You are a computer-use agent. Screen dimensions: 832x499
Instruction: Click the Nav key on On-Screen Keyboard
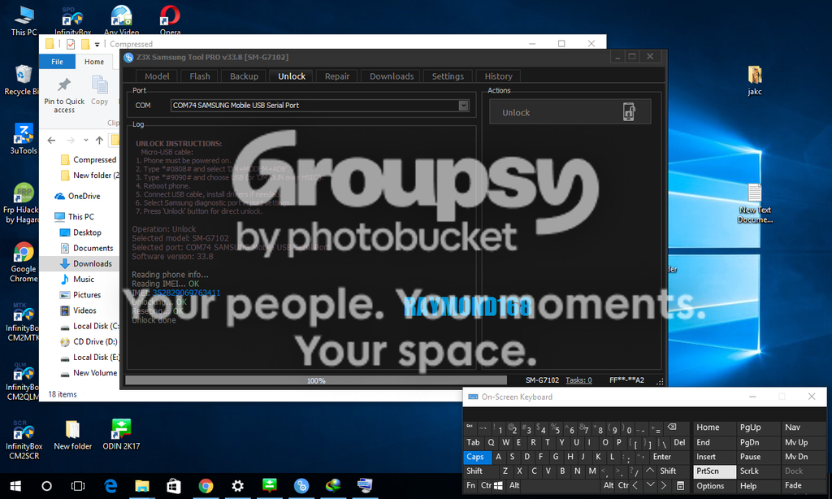(x=803, y=427)
